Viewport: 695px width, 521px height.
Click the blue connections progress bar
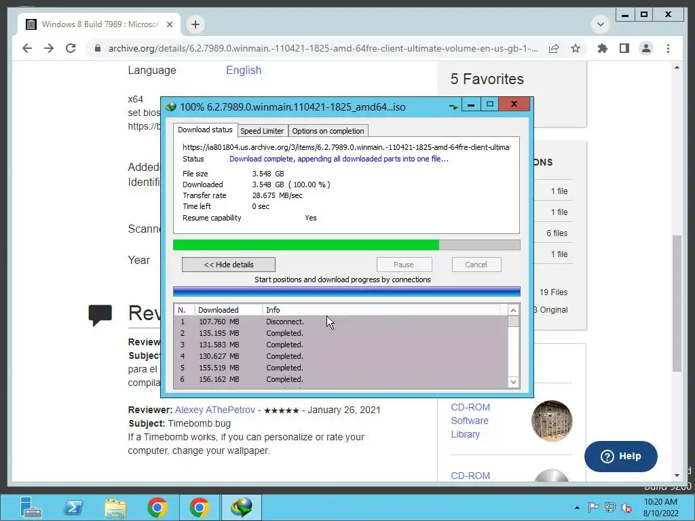[x=347, y=291]
